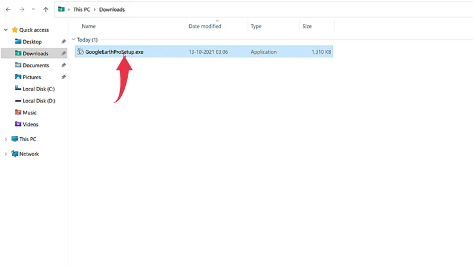473x266 pixels.
Task: Click the Back navigation arrow
Action: (x=8, y=10)
